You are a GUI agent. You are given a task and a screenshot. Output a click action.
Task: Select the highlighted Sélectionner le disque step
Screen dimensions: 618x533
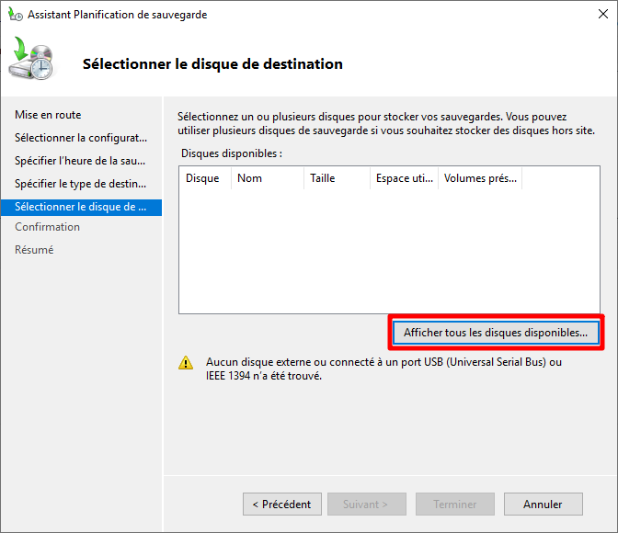(x=81, y=207)
